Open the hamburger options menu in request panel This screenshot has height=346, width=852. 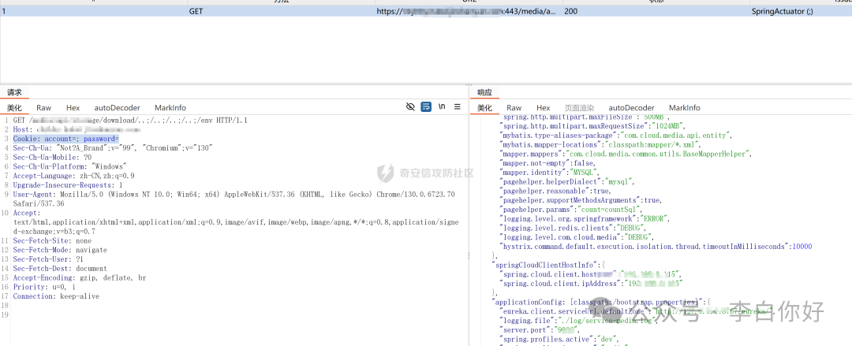pyautogui.click(x=458, y=106)
